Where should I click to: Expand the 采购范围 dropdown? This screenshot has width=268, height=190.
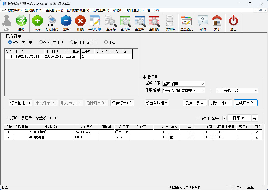pos(202,84)
